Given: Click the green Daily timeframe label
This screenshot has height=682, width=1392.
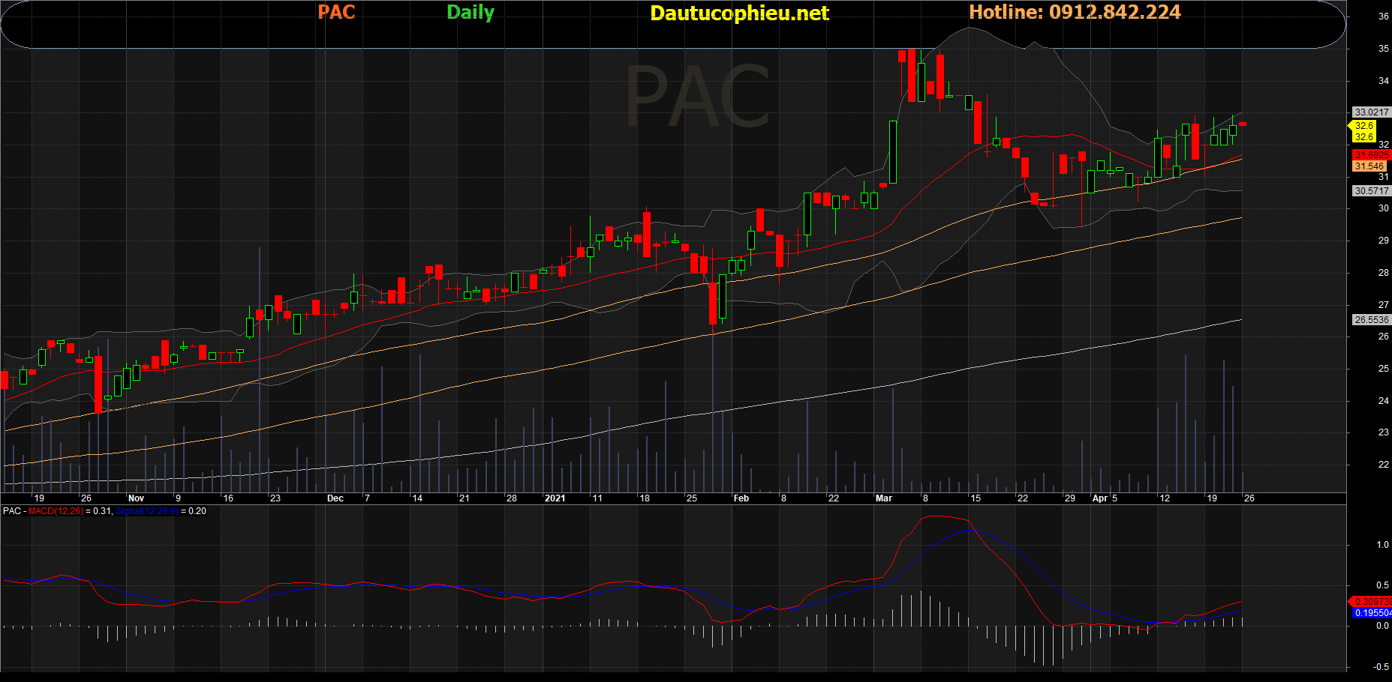Looking at the screenshot, I should 471,13.
